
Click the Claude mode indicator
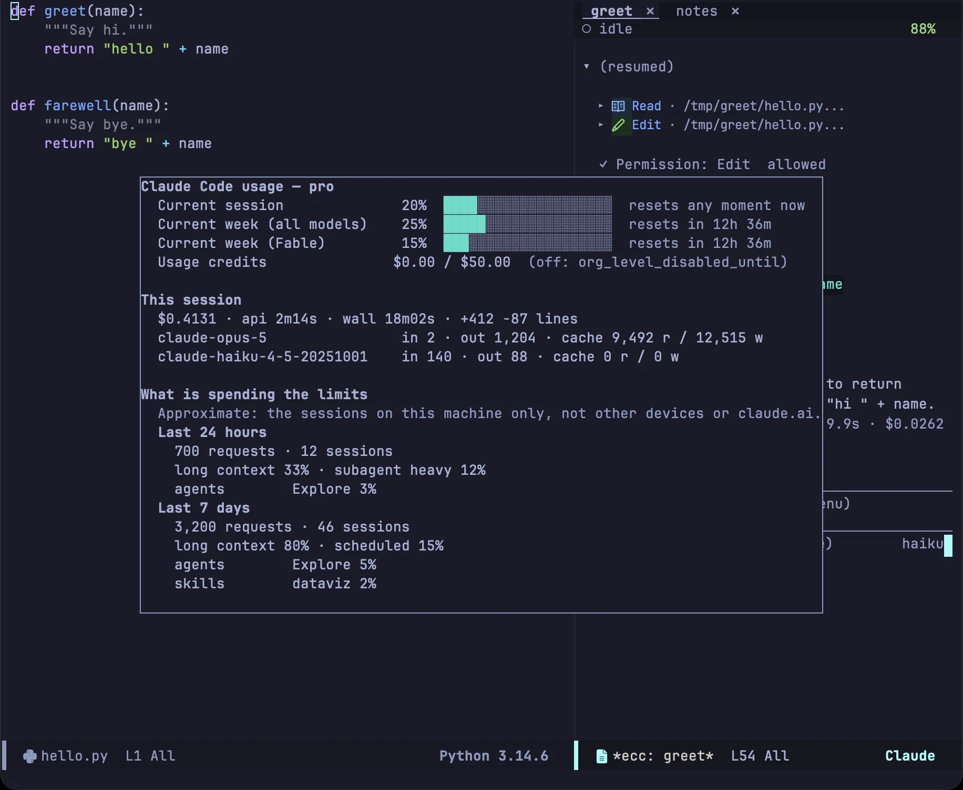pyautogui.click(x=910, y=756)
